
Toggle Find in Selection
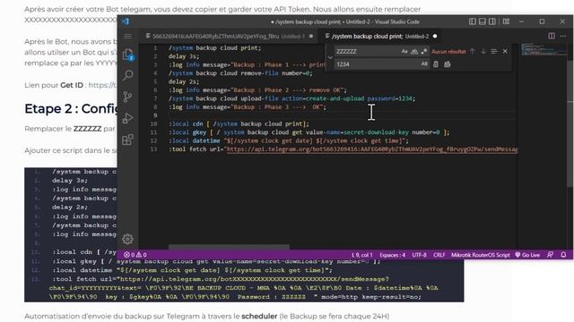(494, 52)
